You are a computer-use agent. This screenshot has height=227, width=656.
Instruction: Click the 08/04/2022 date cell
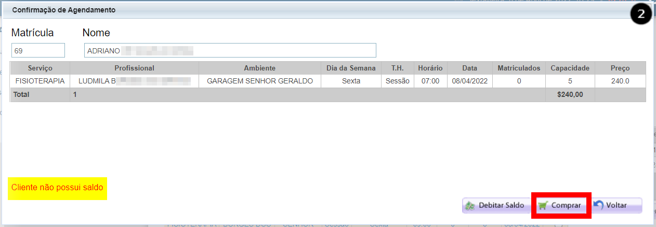(x=469, y=81)
